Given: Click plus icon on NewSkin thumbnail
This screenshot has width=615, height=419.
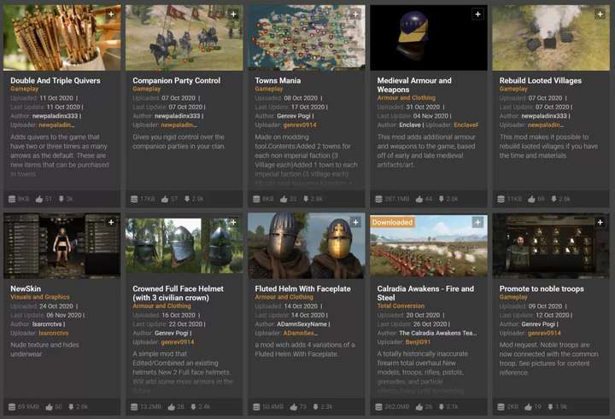Looking at the screenshot, I should tap(111, 222).
